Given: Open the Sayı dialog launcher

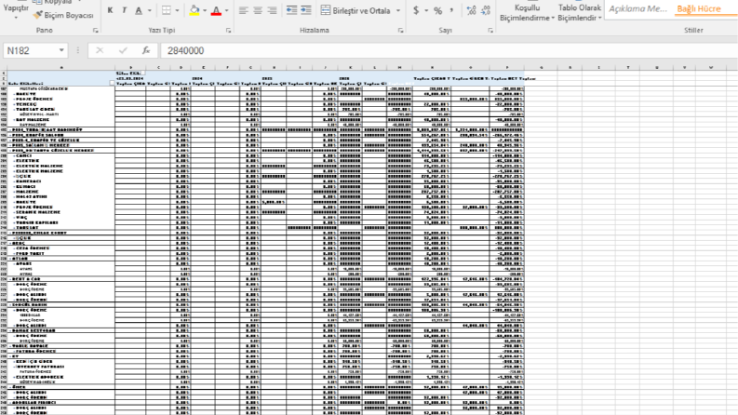Looking at the screenshot, I should tap(490, 31).
